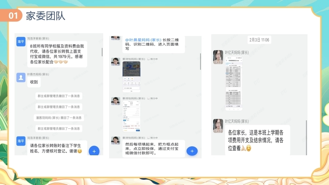Click 叶亿天妈妈 avatar beside expense summary message

tap(218, 126)
